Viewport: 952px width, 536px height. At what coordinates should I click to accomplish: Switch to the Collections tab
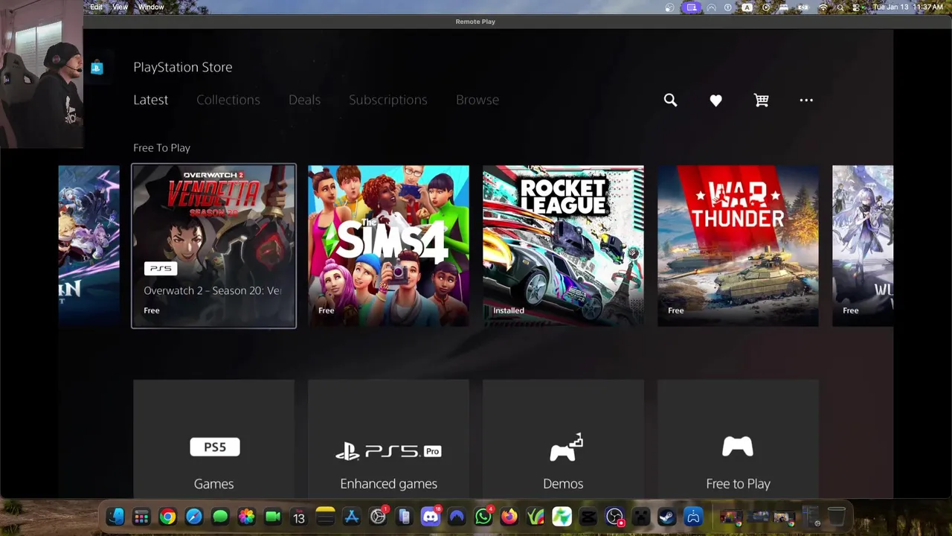(228, 100)
